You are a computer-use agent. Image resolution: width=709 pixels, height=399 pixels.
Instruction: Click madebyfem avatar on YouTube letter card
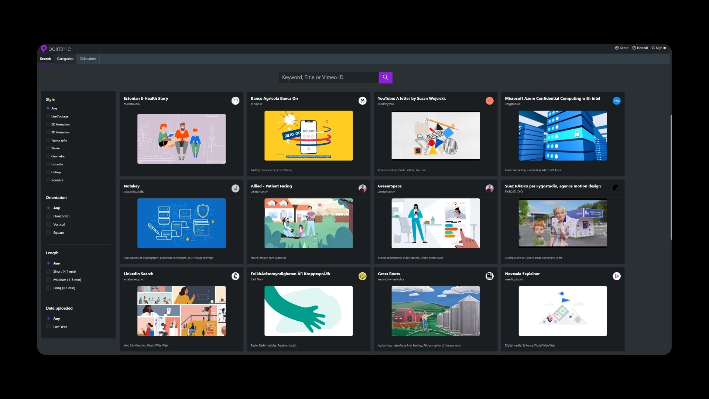489,101
